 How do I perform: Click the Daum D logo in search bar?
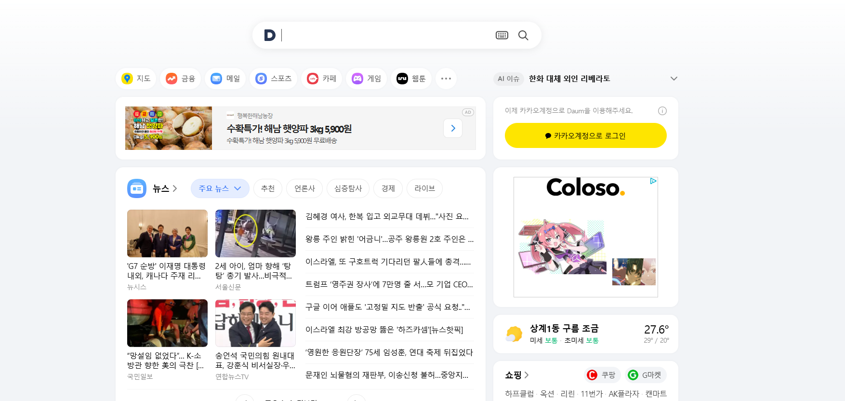(270, 35)
